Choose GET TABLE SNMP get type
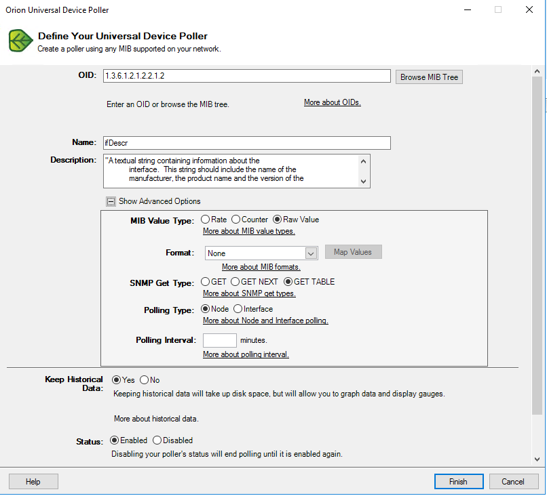Viewport: 547px width, 496px height. (288, 281)
